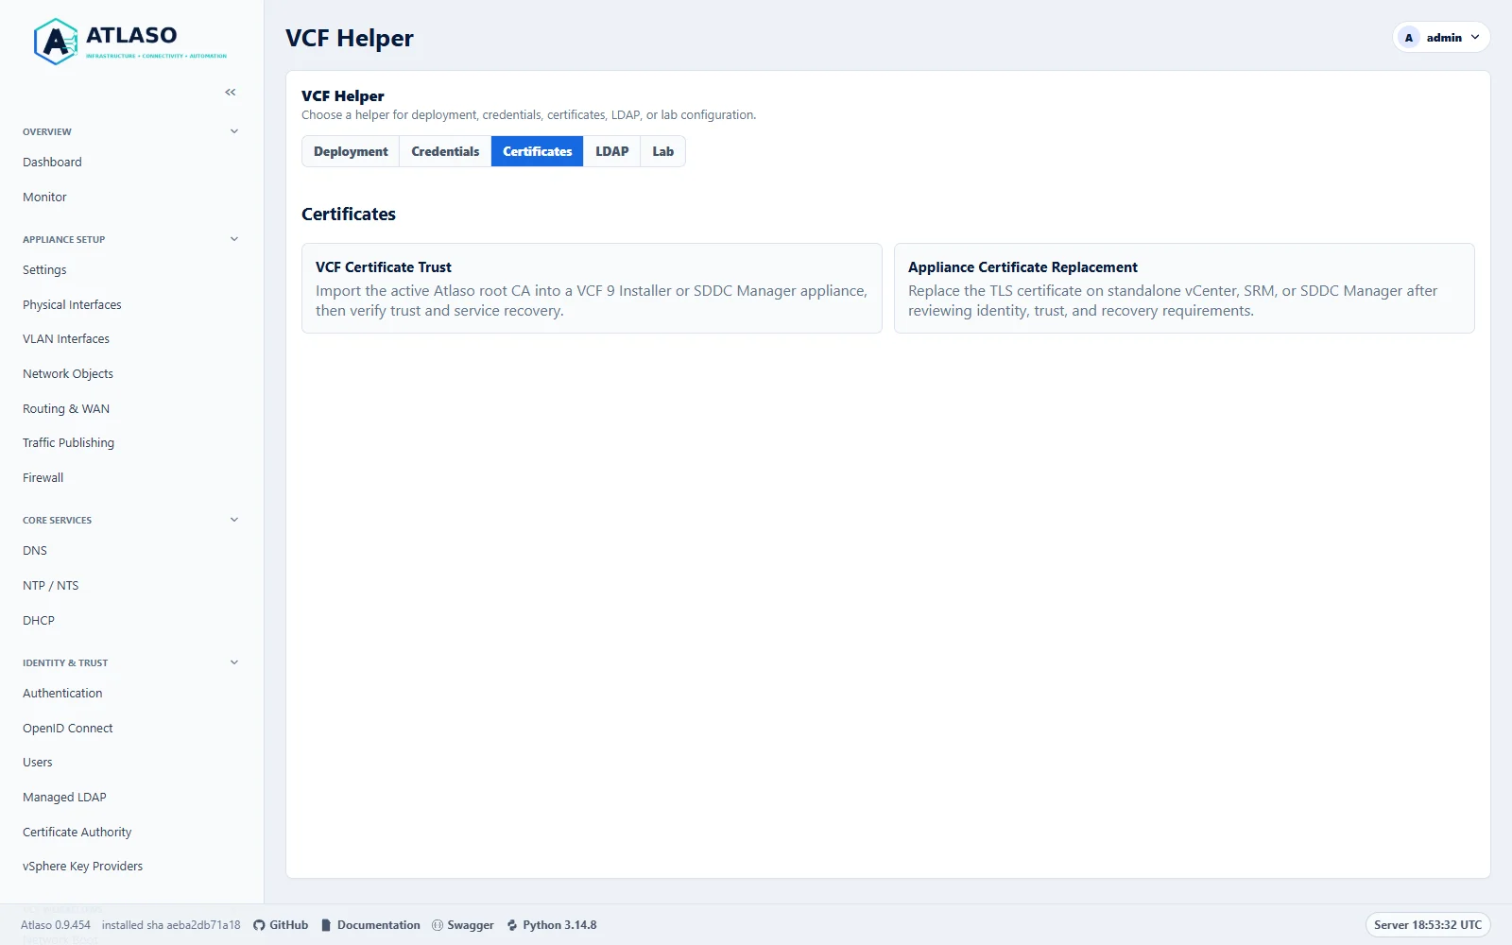
Task: Open the Swagger link in footer
Action: (463, 925)
